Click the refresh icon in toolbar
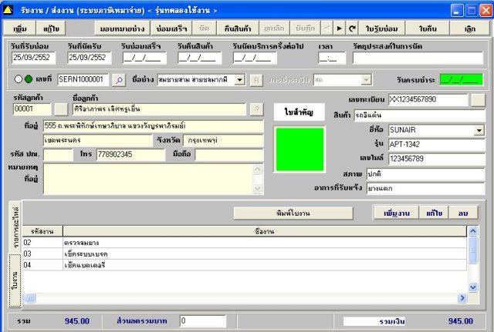Image resolution: width=494 pixels, height=332 pixels. [352, 28]
